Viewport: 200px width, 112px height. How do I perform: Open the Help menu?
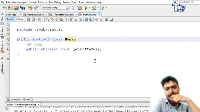pyautogui.click(x=99, y=2)
